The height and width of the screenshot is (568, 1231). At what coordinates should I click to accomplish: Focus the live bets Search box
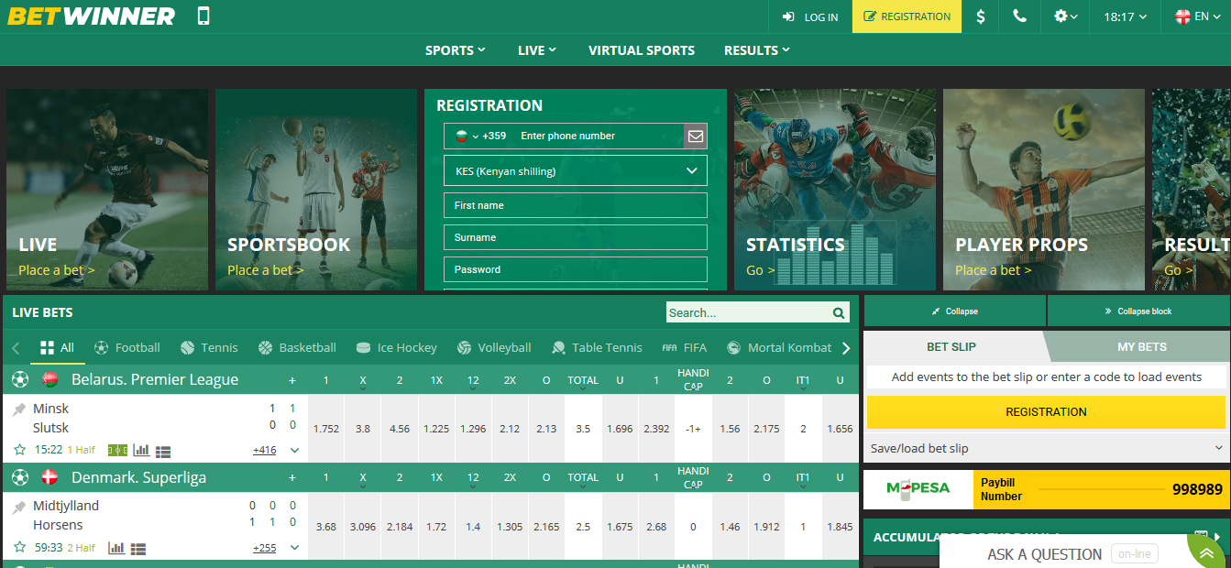[x=747, y=312]
